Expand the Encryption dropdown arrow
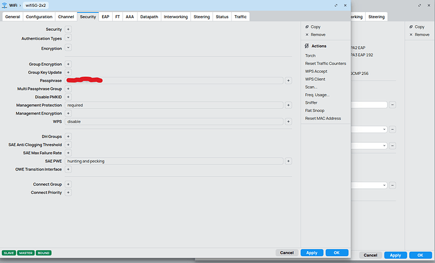 pyautogui.click(x=68, y=48)
